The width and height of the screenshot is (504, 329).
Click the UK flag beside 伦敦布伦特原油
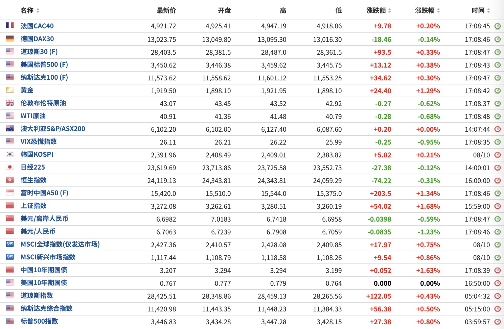click(10, 103)
